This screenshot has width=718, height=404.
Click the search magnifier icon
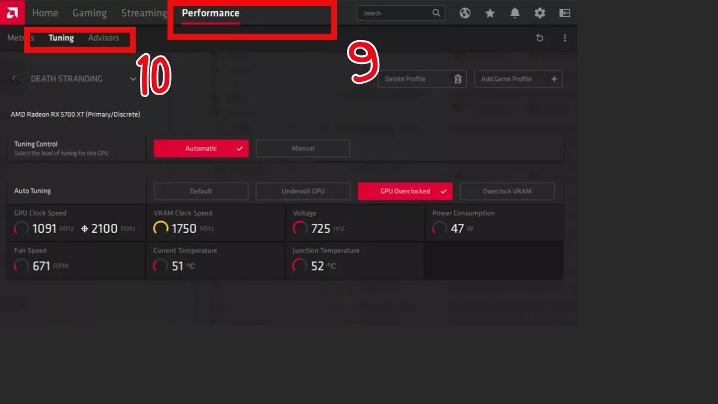436,13
